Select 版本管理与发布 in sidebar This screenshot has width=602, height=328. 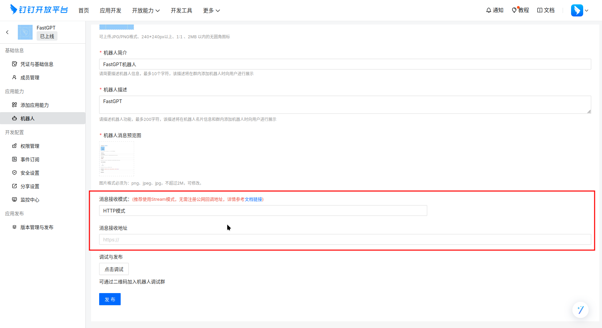tap(37, 227)
